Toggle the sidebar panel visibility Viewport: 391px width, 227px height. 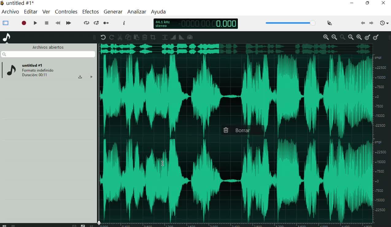coord(6,23)
